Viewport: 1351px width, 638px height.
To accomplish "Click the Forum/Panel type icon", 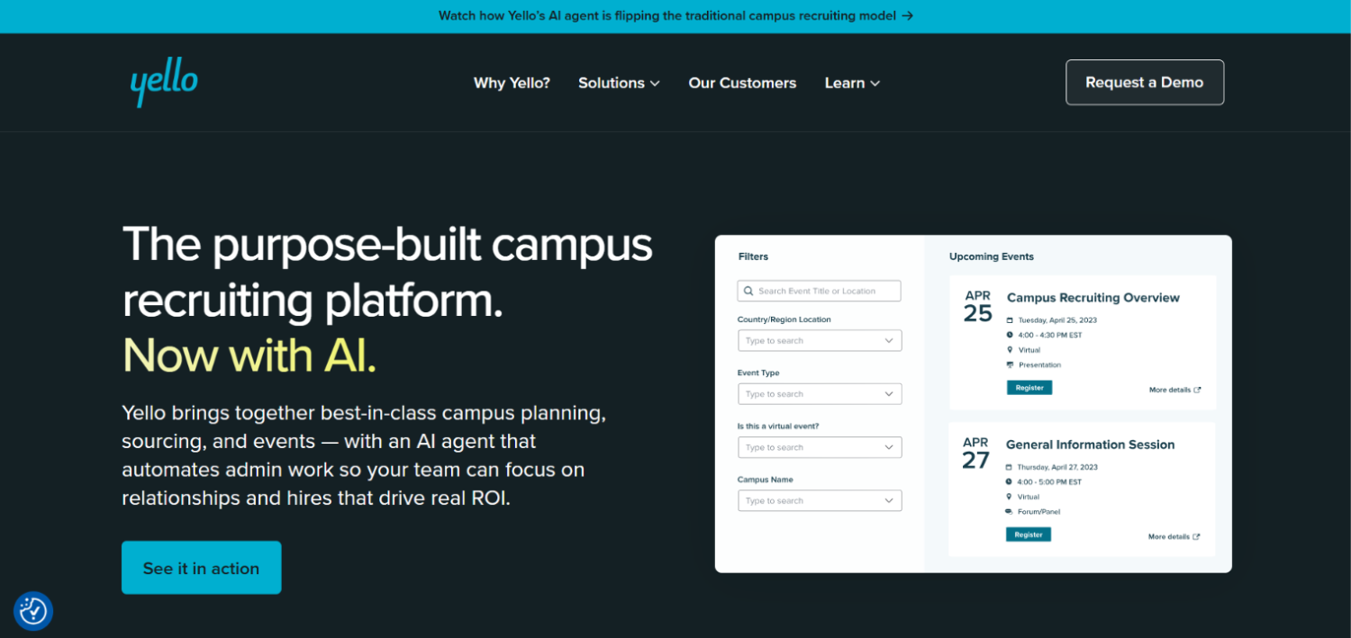I will 1009,511.
